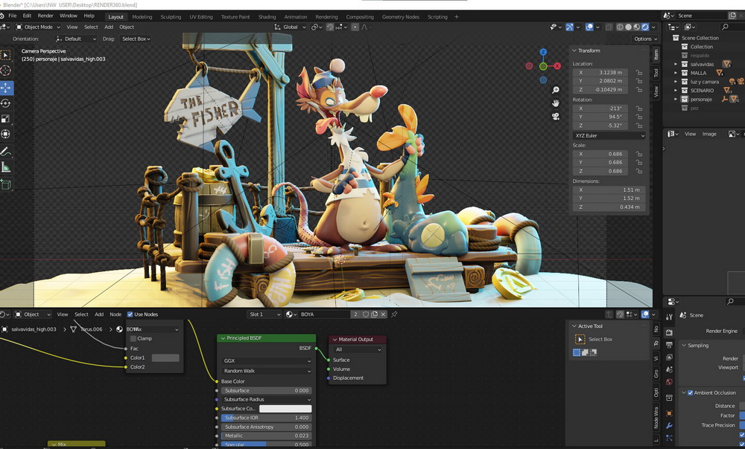The image size is (745, 449).
Task: Select the Rotate tool
Action: tap(6, 103)
